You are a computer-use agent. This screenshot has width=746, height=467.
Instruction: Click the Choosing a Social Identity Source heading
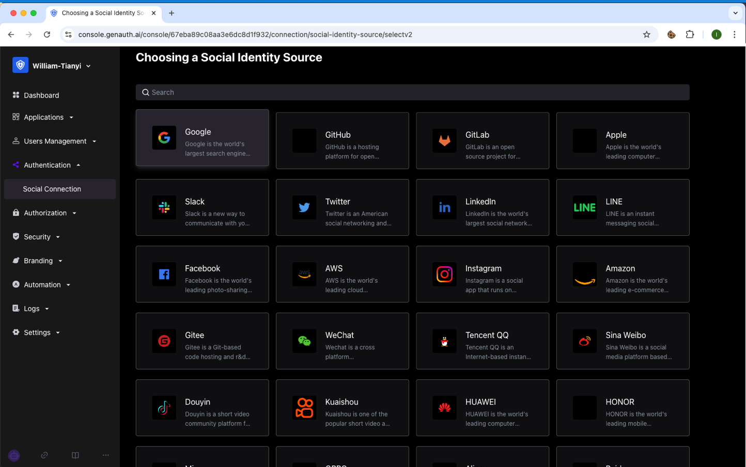tap(229, 57)
